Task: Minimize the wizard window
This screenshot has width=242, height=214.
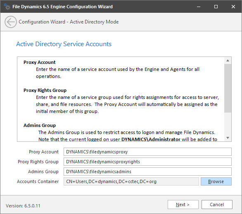Action: point(199,7)
